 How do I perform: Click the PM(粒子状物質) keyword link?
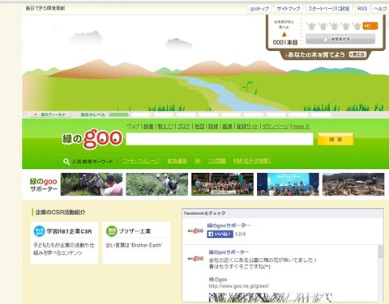coord(252,161)
